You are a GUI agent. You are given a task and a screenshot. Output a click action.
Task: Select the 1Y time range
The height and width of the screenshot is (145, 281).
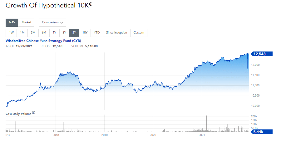(54, 33)
